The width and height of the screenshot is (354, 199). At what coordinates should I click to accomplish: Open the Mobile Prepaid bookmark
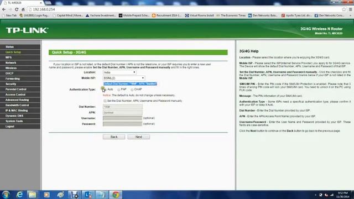coord(134,15)
